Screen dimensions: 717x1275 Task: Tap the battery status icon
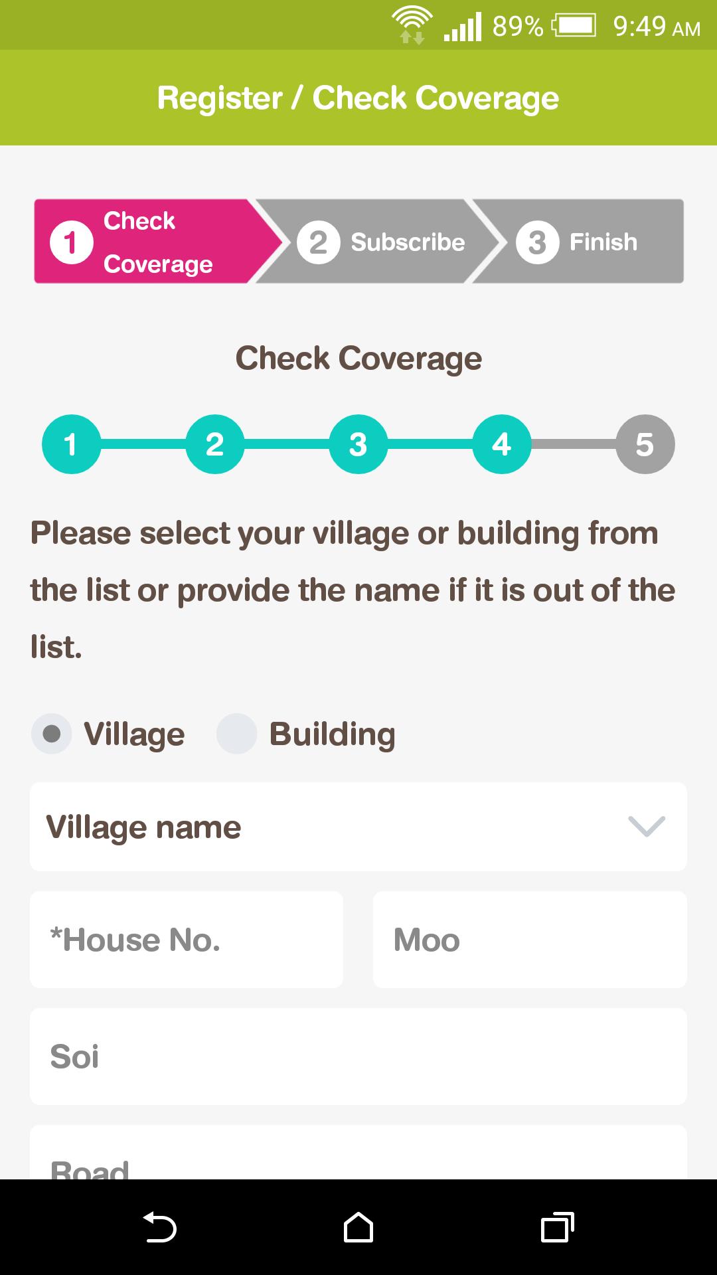tap(573, 27)
